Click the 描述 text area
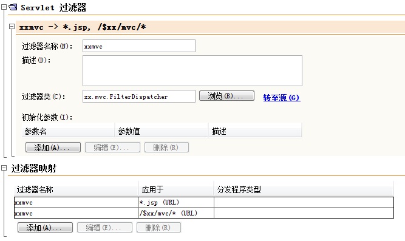This screenshot has height=241, width=405. click(192, 70)
